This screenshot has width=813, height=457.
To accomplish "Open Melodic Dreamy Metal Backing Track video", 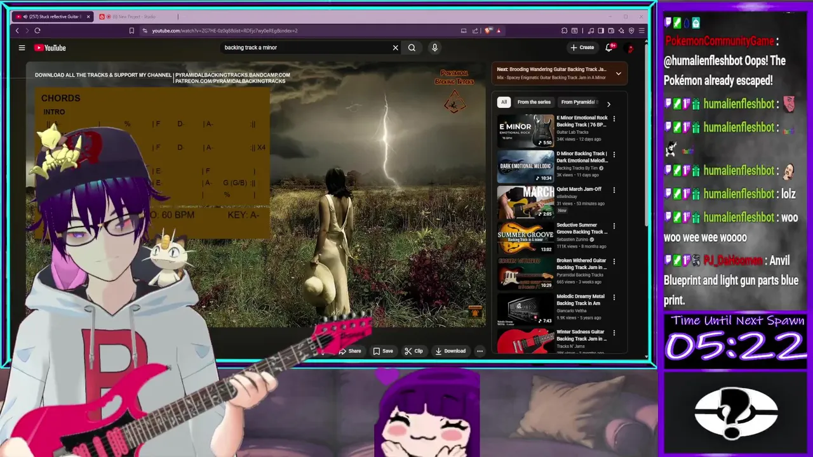I will (582, 300).
